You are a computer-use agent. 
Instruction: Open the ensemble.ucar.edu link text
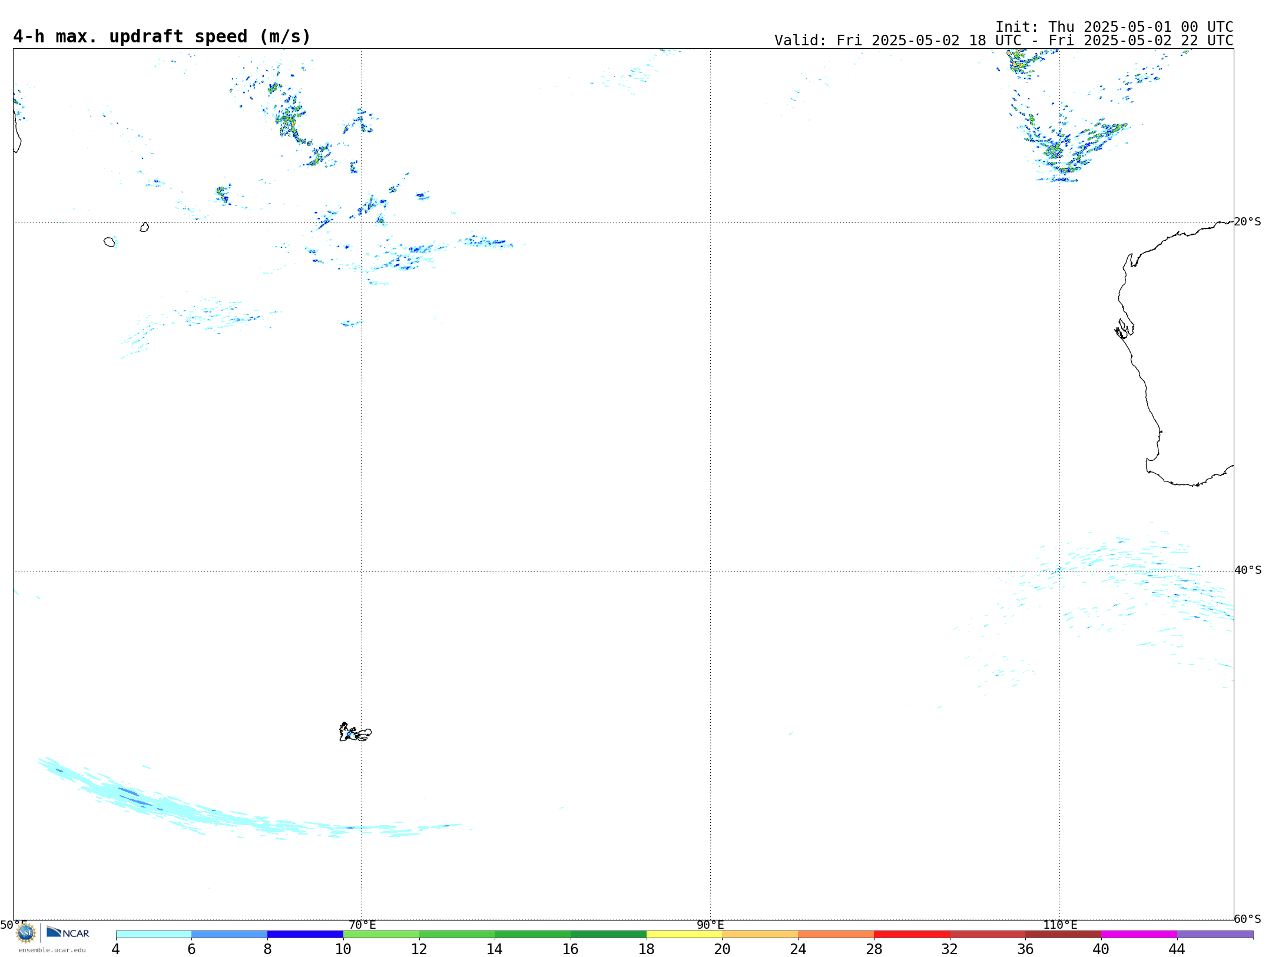pyautogui.click(x=52, y=950)
